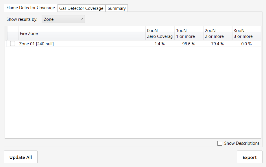Click the 1.4 % zero coverage value
The image size is (266, 167).
(x=160, y=44)
